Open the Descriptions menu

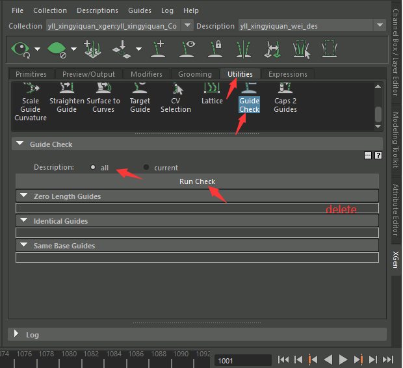pos(97,10)
